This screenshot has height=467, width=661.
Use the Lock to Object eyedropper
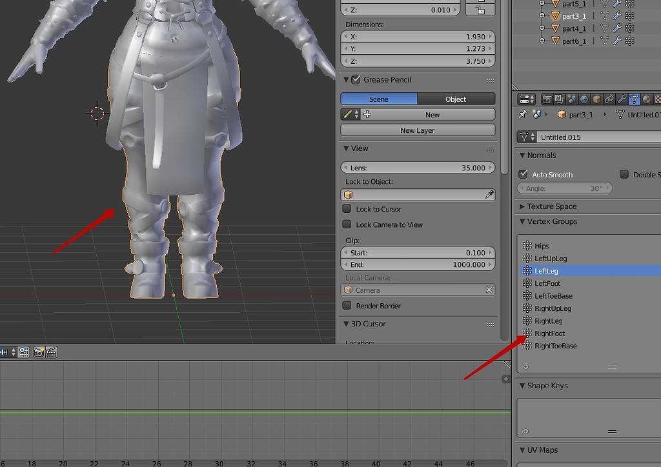click(x=489, y=195)
